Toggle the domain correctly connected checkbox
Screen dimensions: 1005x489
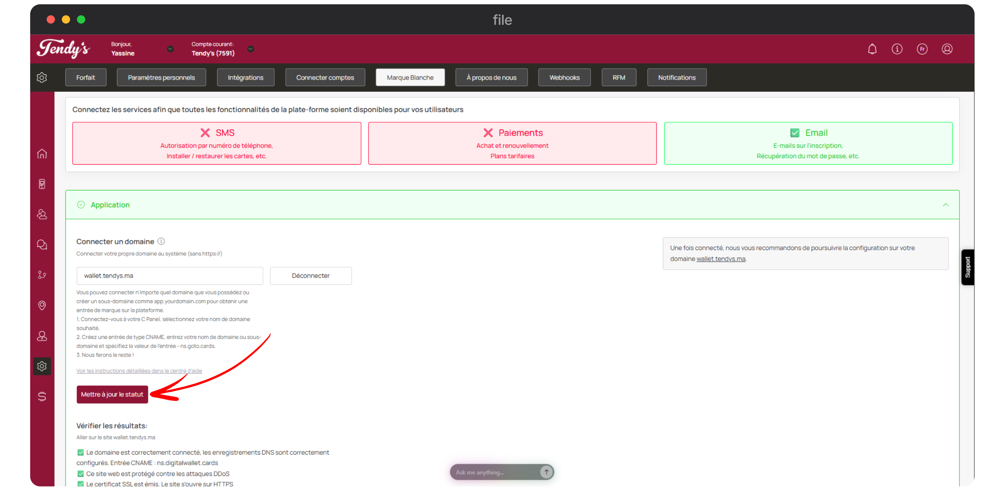pyautogui.click(x=81, y=453)
